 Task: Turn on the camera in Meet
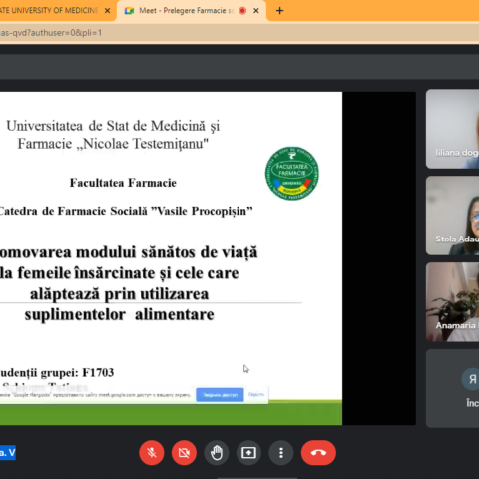tap(184, 453)
